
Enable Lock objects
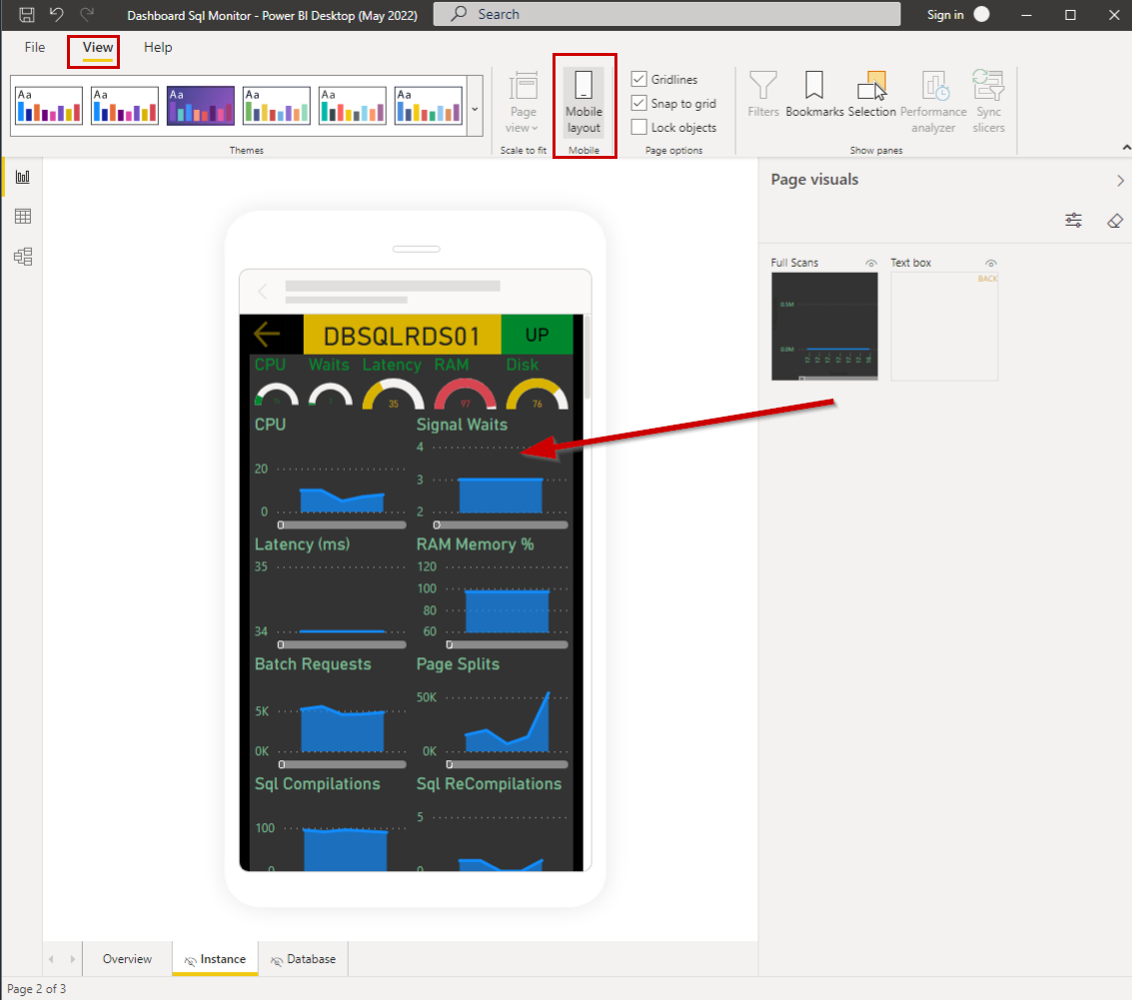637,127
